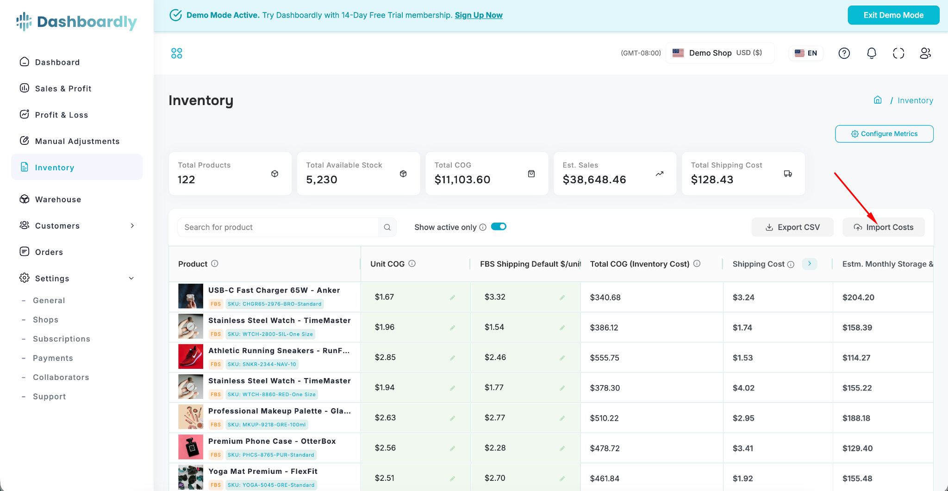Expand Shipping Cost column arrow
Viewport: 948px width, 491px height.
(x=810, y=264)
